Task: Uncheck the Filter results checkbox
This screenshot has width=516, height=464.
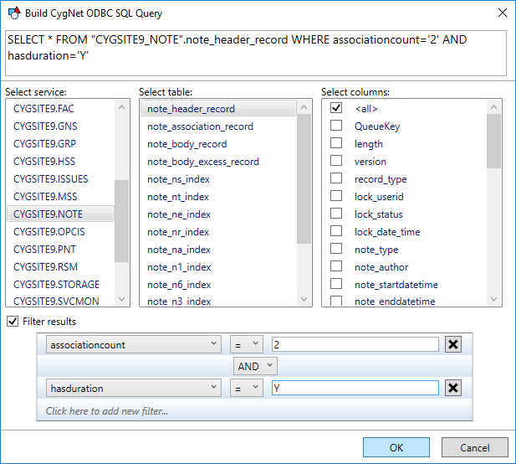Action: pos(13,322)
